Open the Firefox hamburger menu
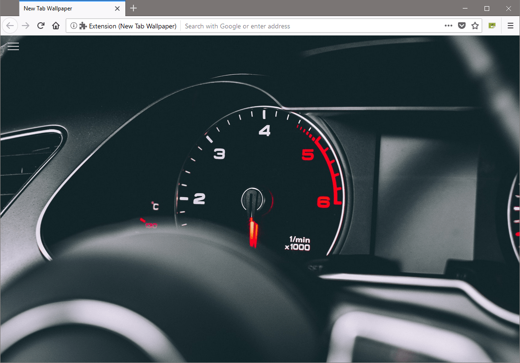520x363 pixels. click(510, 26)
